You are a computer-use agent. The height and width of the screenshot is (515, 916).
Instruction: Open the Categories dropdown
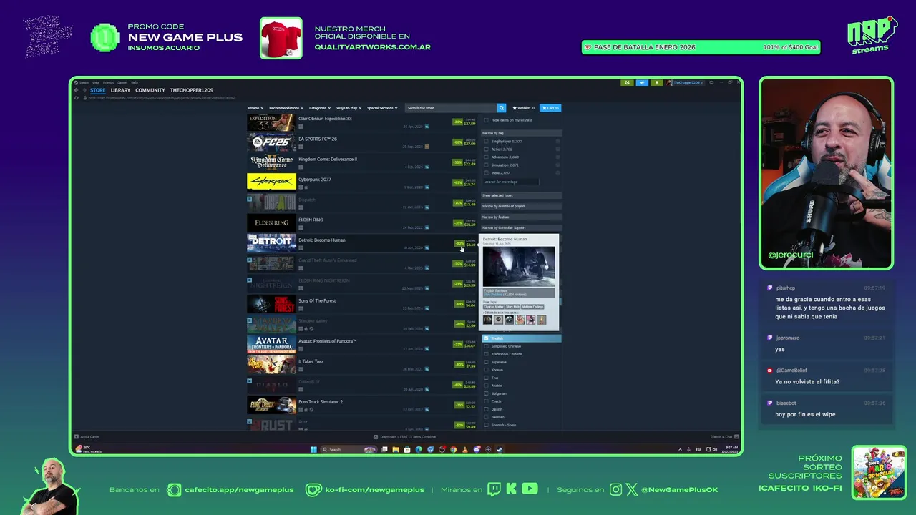click(319, 108)
